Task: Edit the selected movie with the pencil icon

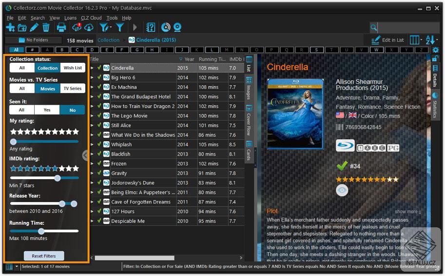Action: tap(34, 27)
